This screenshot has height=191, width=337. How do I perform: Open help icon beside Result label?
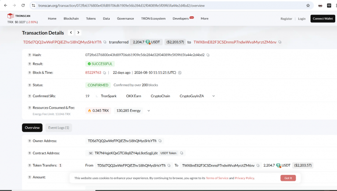click(29, 64)
